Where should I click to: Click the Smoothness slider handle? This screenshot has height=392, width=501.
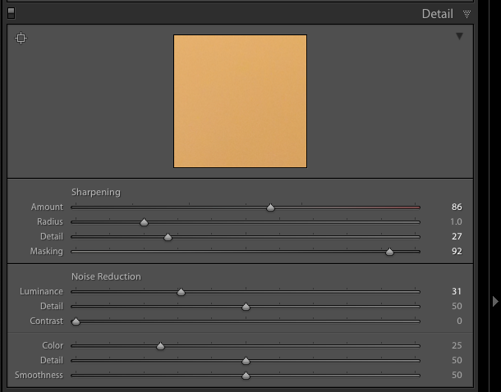click(x=246, y=376)
